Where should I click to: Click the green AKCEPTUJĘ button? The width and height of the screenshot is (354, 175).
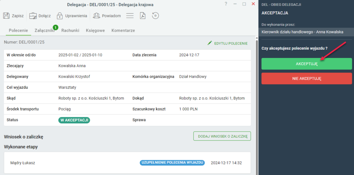pyautogui.click(x=307, y=64)
